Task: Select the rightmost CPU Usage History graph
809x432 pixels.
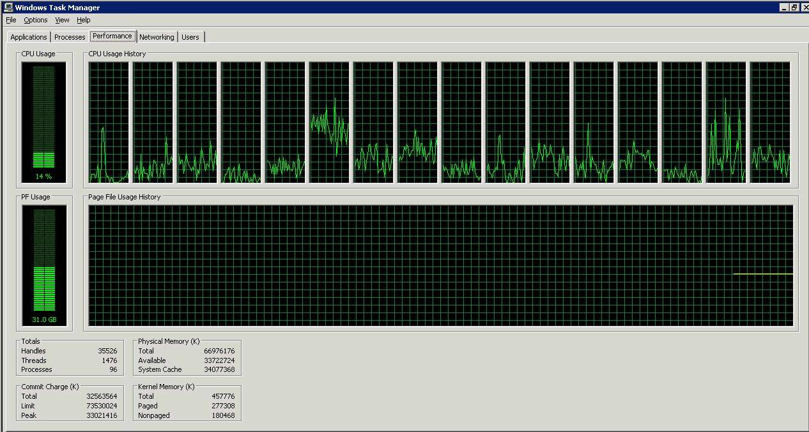Action: pos(770,122)
